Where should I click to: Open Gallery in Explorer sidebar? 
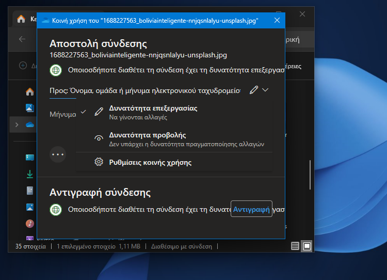click(30, 108)
